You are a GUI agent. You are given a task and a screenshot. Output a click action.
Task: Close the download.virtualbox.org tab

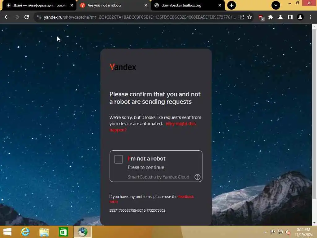[220, 5]
